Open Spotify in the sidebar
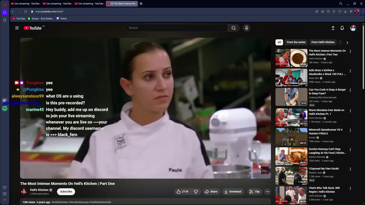 [5, 108]
